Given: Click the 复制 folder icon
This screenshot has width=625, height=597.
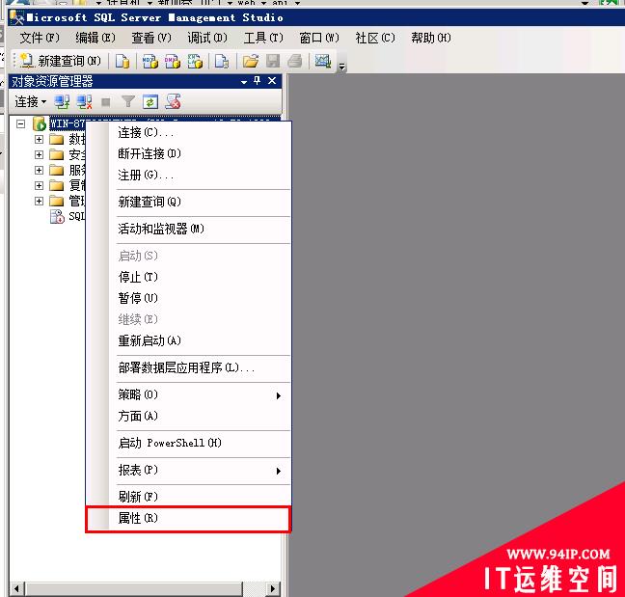Looking at the screenshot, I should click(56, 186).
